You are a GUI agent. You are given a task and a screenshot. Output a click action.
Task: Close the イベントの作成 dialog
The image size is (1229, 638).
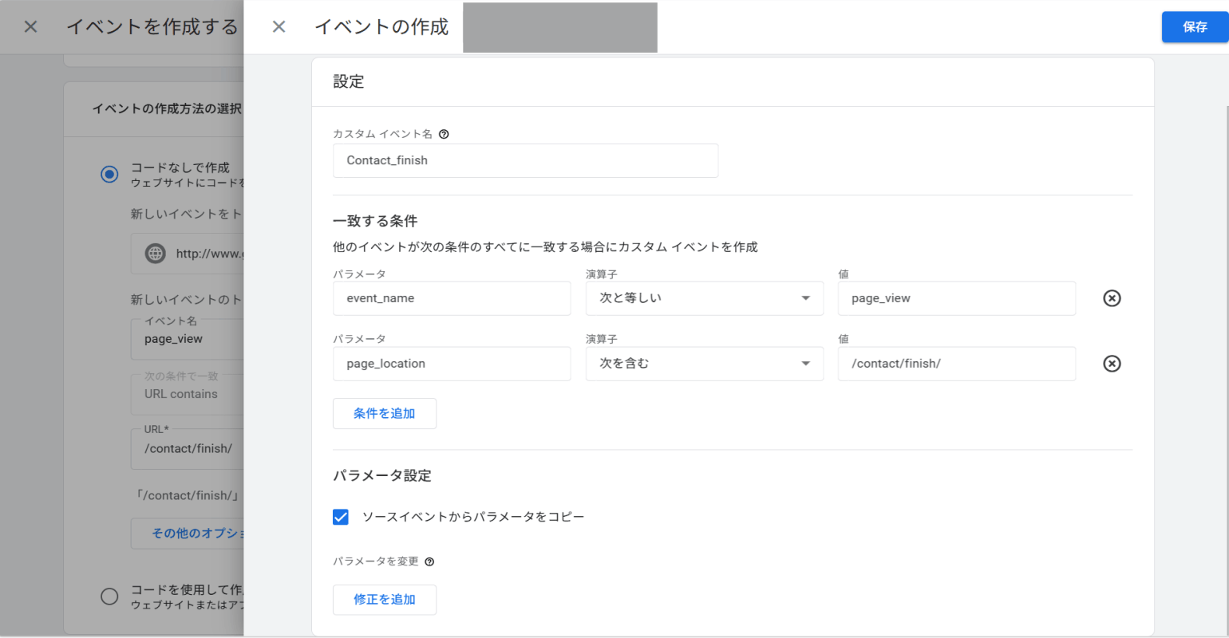tap(279, 26)
